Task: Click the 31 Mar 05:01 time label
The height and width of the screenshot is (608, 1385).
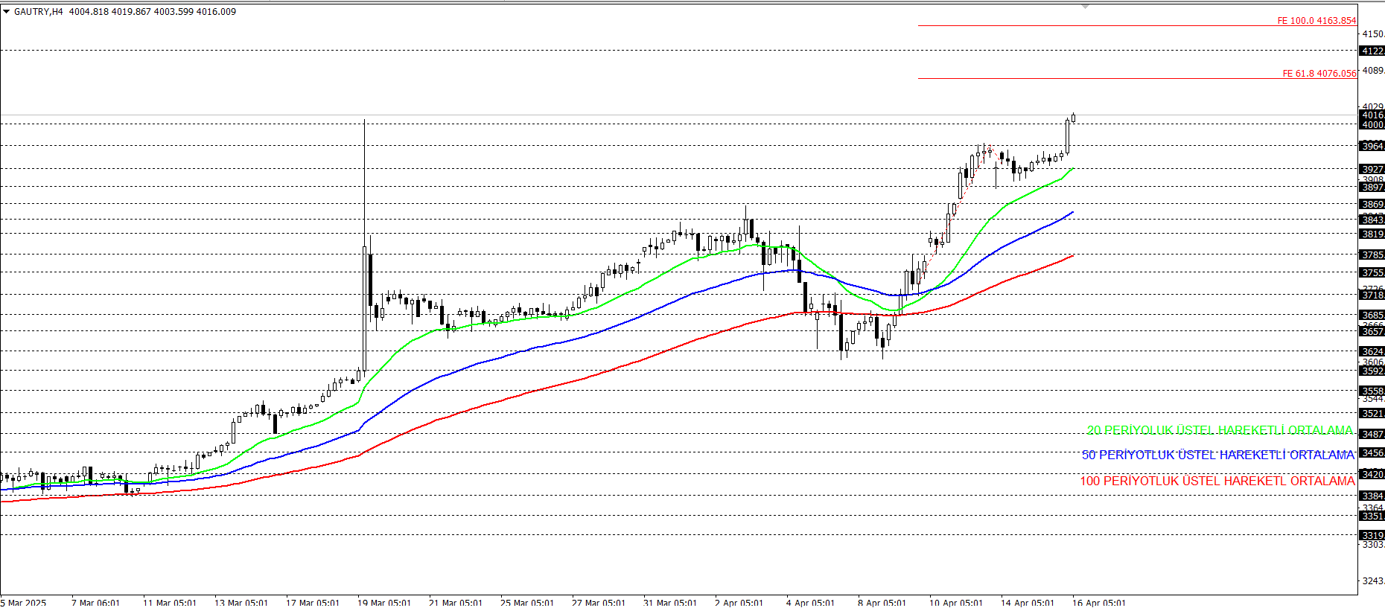Action: pyautogui.click(x=670, y=603)
